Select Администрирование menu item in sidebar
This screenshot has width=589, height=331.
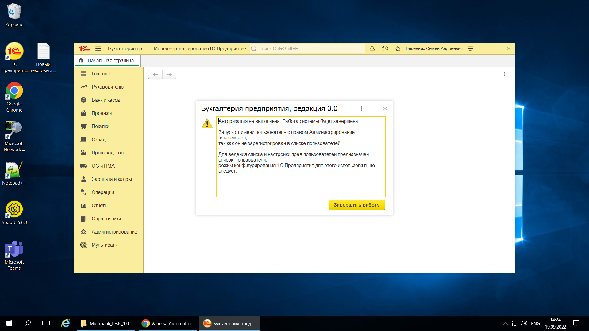115,232
